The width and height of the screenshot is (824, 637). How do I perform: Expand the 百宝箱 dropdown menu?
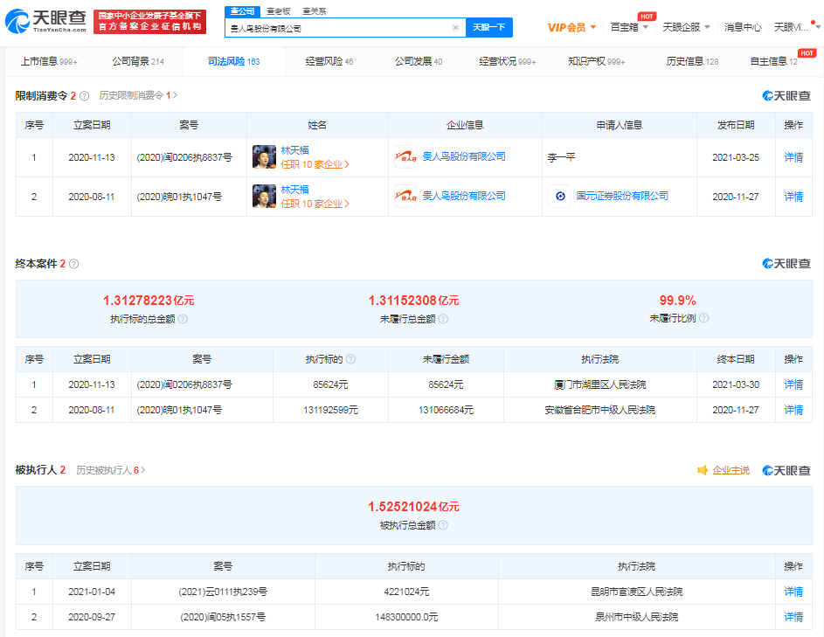coord(627,27)
